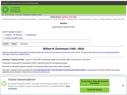Click the Reset button

14,44
